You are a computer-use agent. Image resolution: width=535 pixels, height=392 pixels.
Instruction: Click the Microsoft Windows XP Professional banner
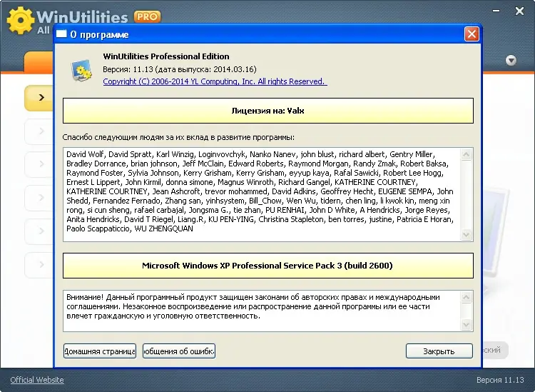coord(267,266)
